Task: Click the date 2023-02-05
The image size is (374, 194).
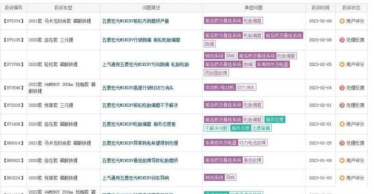Action: point(320,65)
